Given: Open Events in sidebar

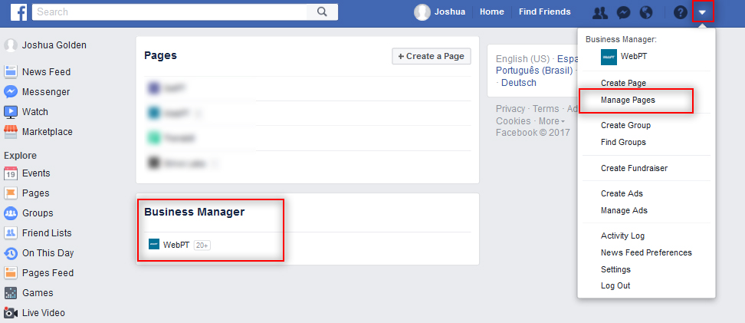Looking at the screenshot, I should [36, 173].
